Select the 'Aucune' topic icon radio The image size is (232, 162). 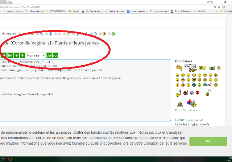click(x=3, y=34)
